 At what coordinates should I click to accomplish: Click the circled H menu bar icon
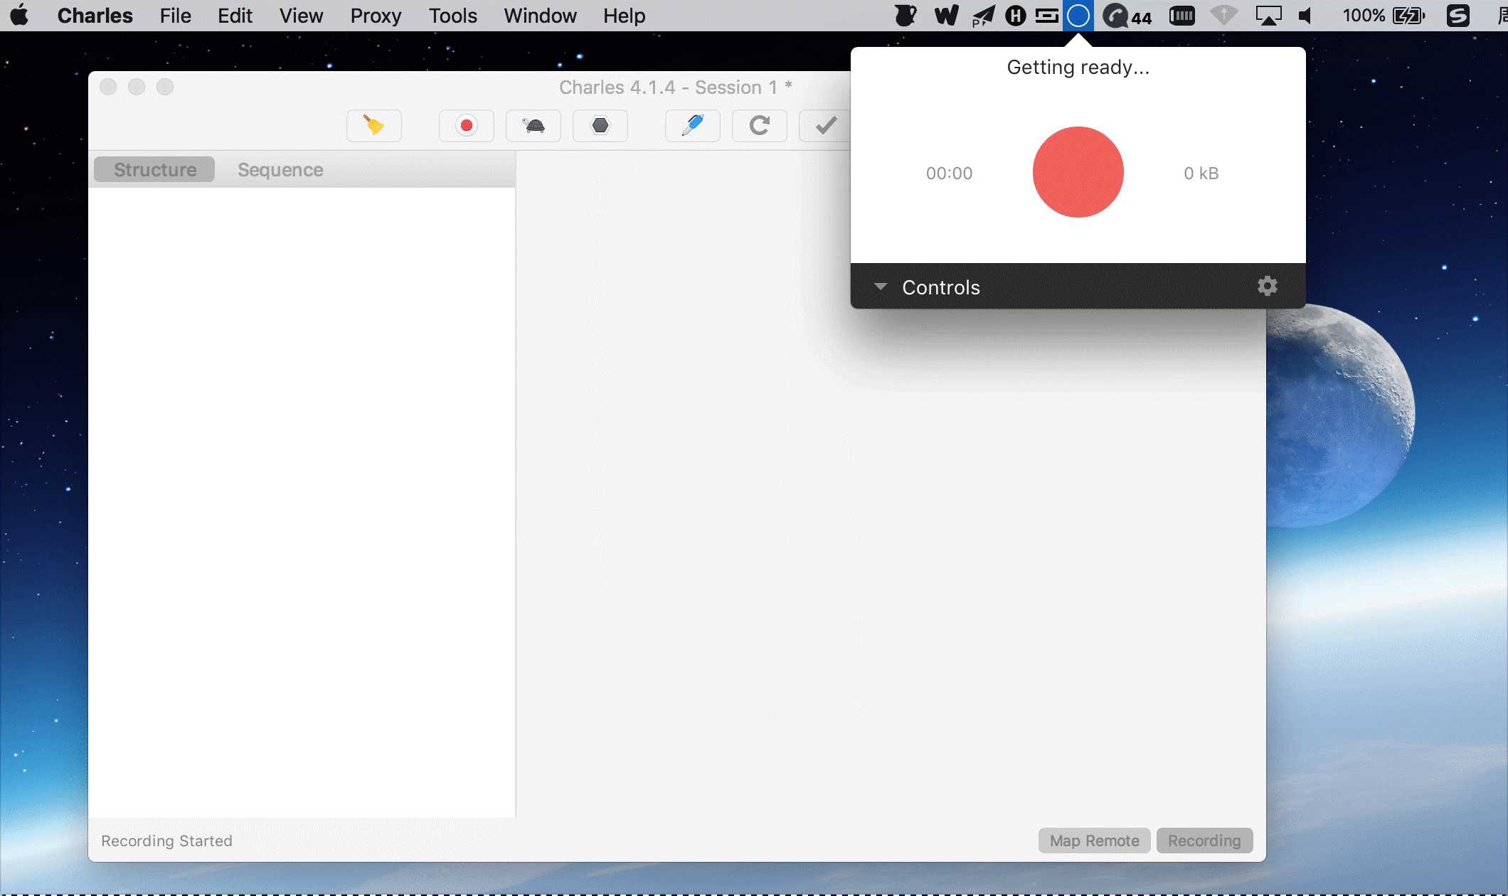click(1015, 15)
